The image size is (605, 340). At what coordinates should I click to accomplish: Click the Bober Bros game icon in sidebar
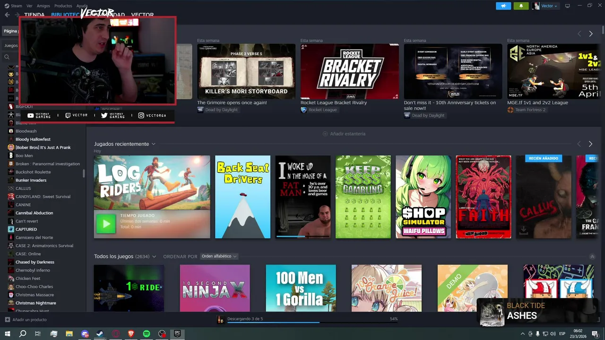[x=11, y=147]
